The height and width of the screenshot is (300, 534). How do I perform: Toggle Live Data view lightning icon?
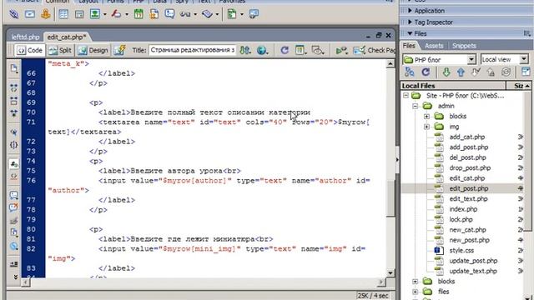pyautogui.click(x=119, y=50)
